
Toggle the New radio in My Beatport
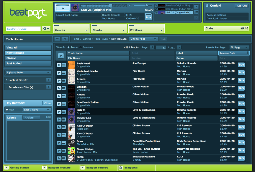7,110
